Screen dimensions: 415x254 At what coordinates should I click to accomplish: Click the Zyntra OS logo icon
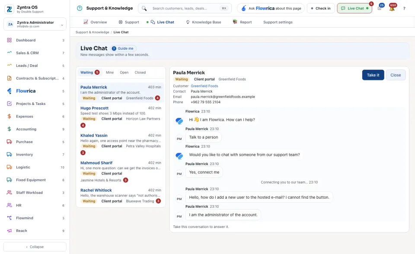click(9, 9)
